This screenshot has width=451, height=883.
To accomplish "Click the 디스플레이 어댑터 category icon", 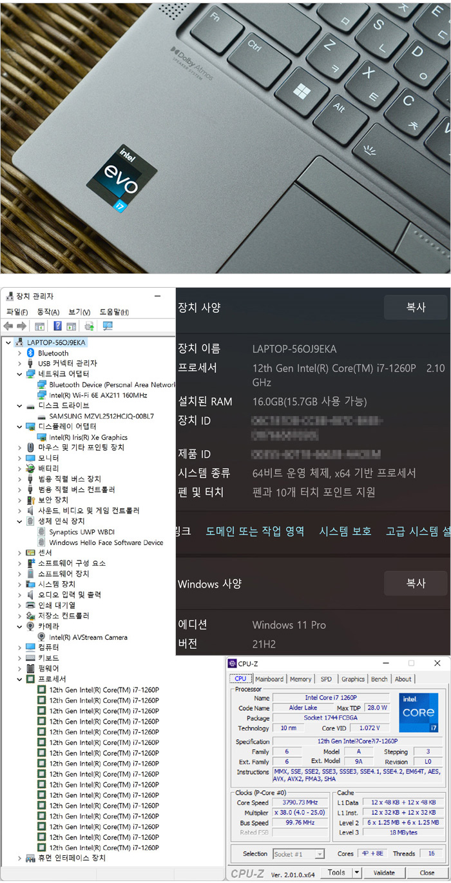I will pyautogui.click(x=30, y=426).
